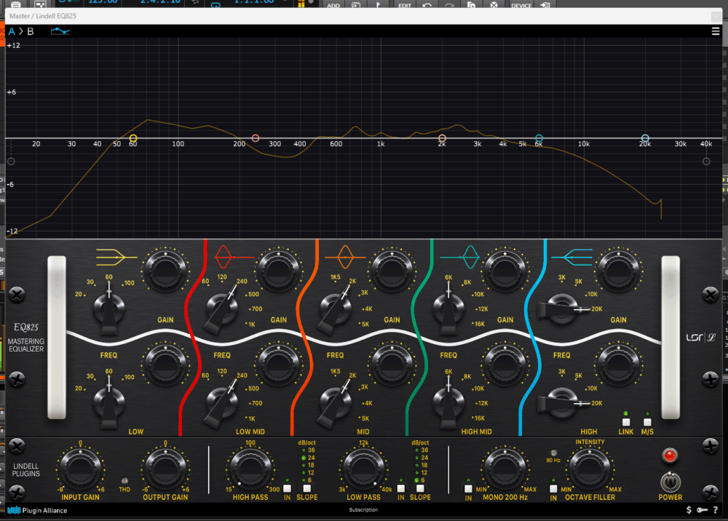
Task: Select preset slot A
Action: (x=12, y=31)
